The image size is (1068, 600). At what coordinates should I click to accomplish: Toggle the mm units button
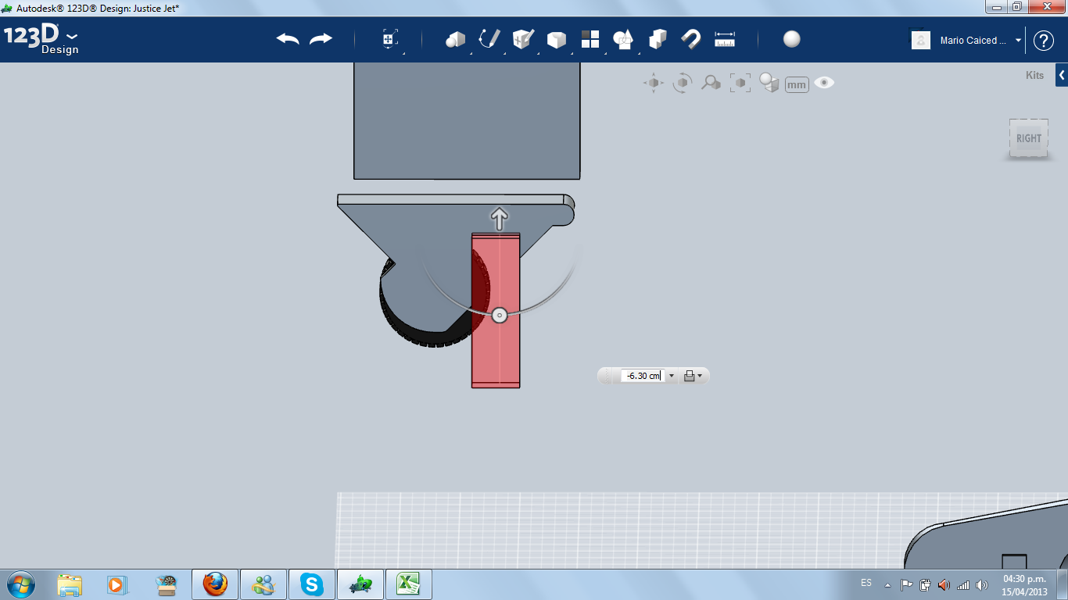click(x=797, y=84)
